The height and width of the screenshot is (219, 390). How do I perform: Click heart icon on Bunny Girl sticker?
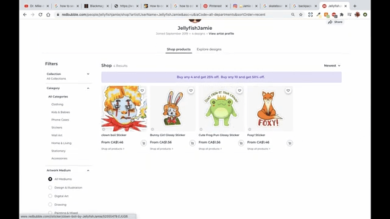coord(191,91)
